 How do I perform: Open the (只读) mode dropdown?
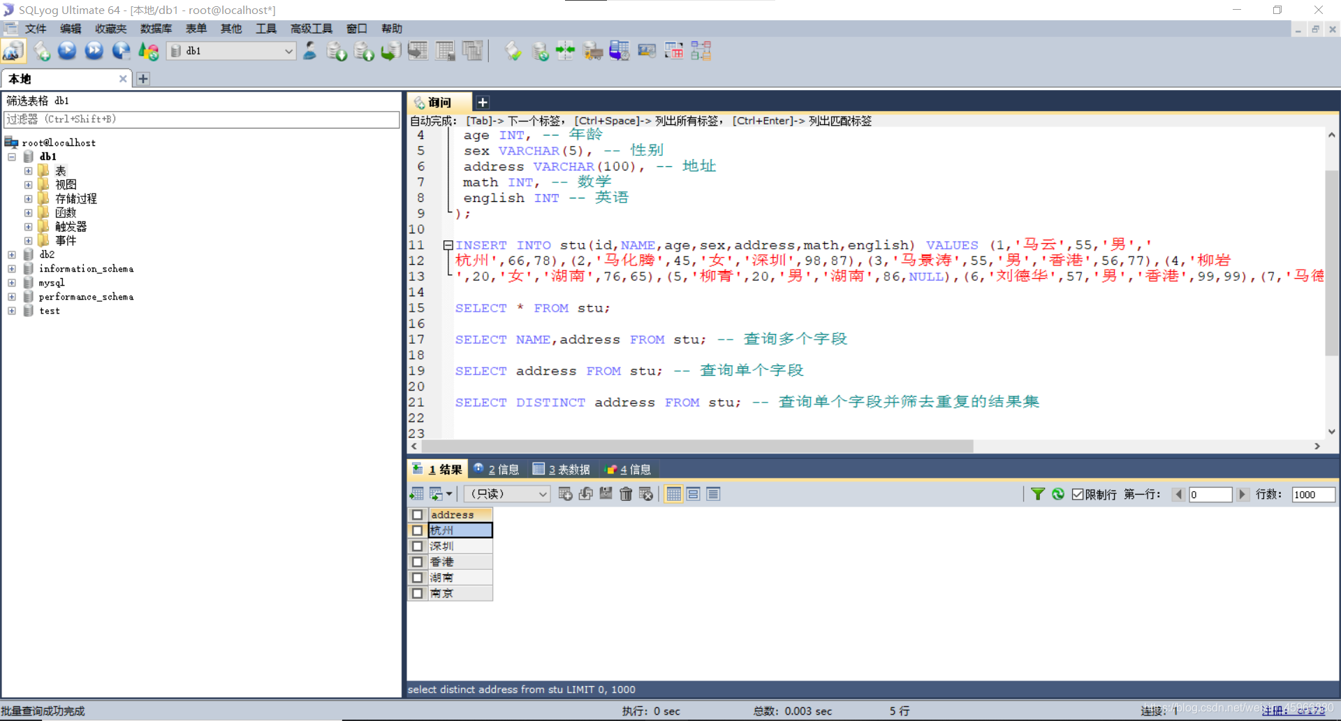point(507,494)
